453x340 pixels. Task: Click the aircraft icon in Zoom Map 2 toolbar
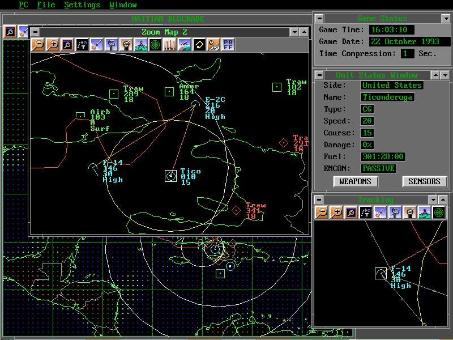[x=185, y=45]
